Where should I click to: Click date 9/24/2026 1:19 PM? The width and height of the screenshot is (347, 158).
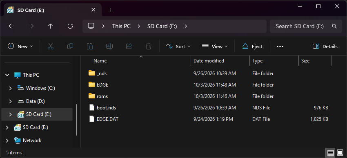pos(214,119)
